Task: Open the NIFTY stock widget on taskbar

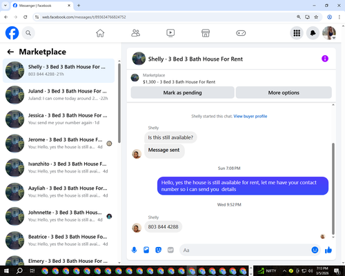Action: pos(267,271)
